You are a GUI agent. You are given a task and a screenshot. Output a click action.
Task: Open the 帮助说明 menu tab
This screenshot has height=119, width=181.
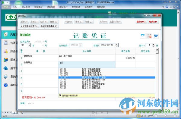[x=101, y=7]
